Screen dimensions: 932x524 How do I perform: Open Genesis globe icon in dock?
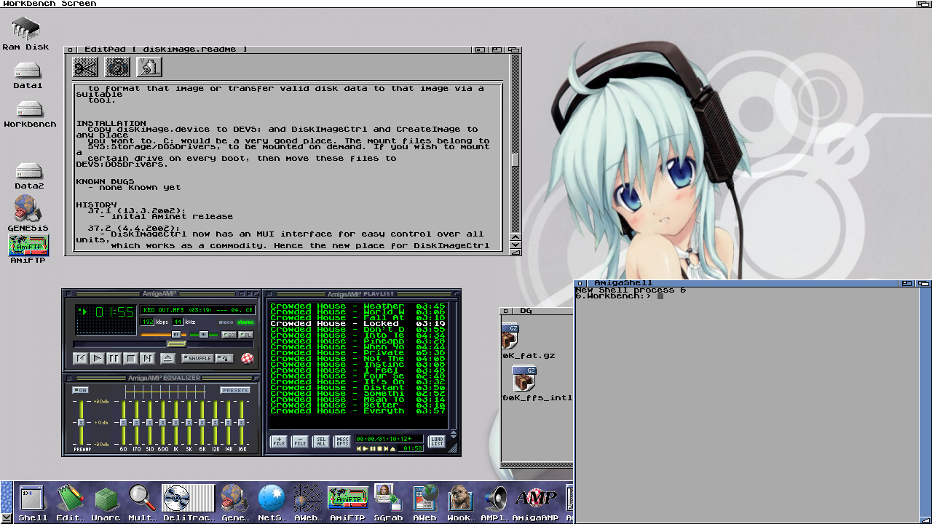[234, 503]
